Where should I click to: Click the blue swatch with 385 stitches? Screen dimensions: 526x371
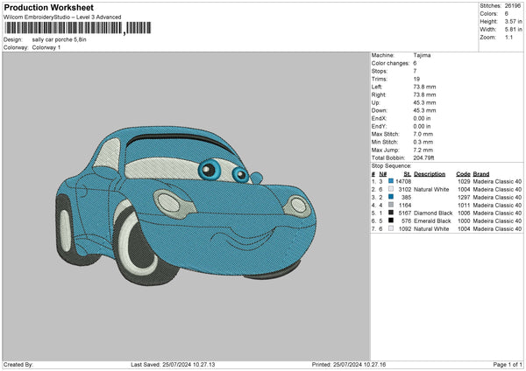(x=390, y=197)
